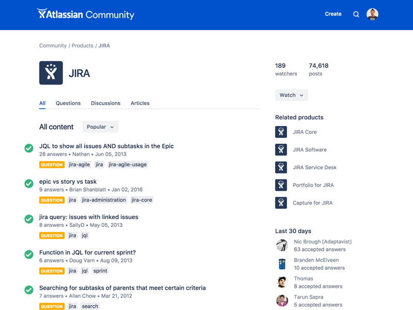Open 'Searching for subtasks of parents' question

pyautogui.click(x=122, y=288)
